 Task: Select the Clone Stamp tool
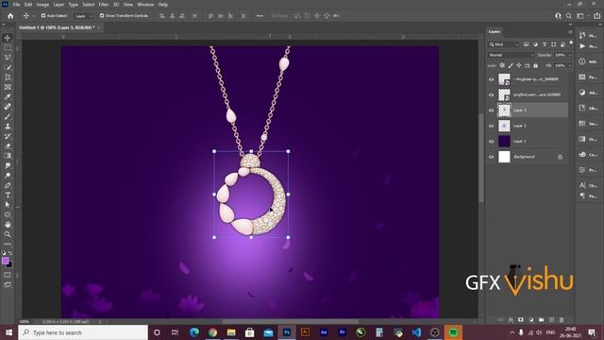coord(8,127)
